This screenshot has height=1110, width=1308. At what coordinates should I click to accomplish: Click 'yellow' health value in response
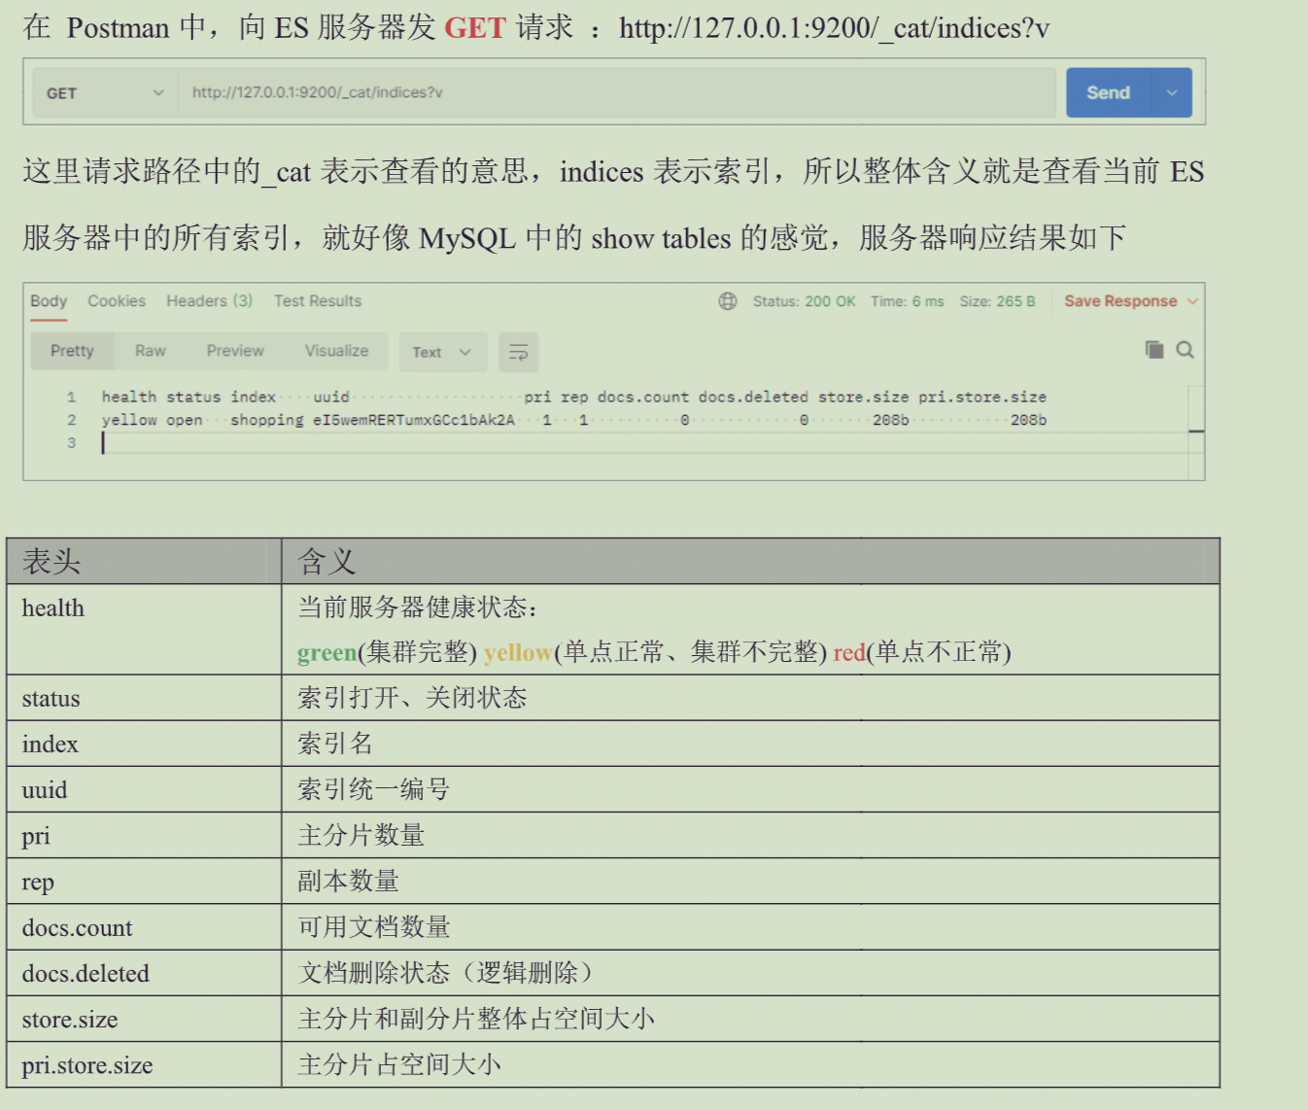pos(129,420)
